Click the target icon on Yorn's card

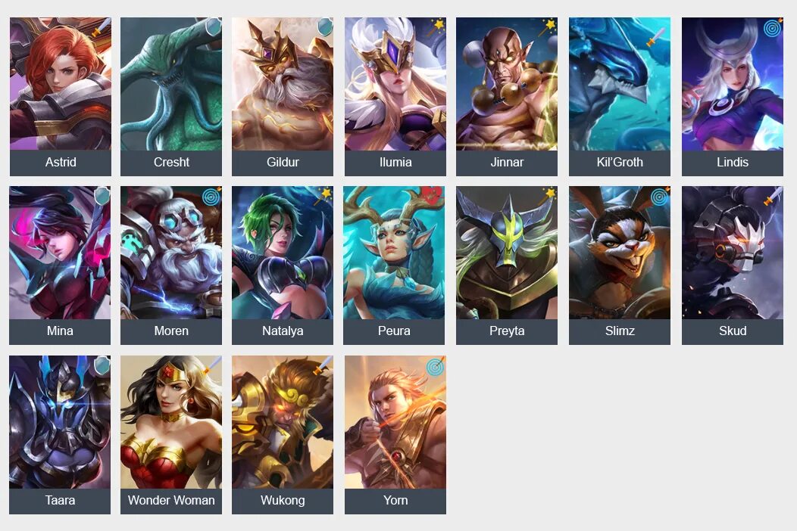pyautogui.click(x=436, y=365)
